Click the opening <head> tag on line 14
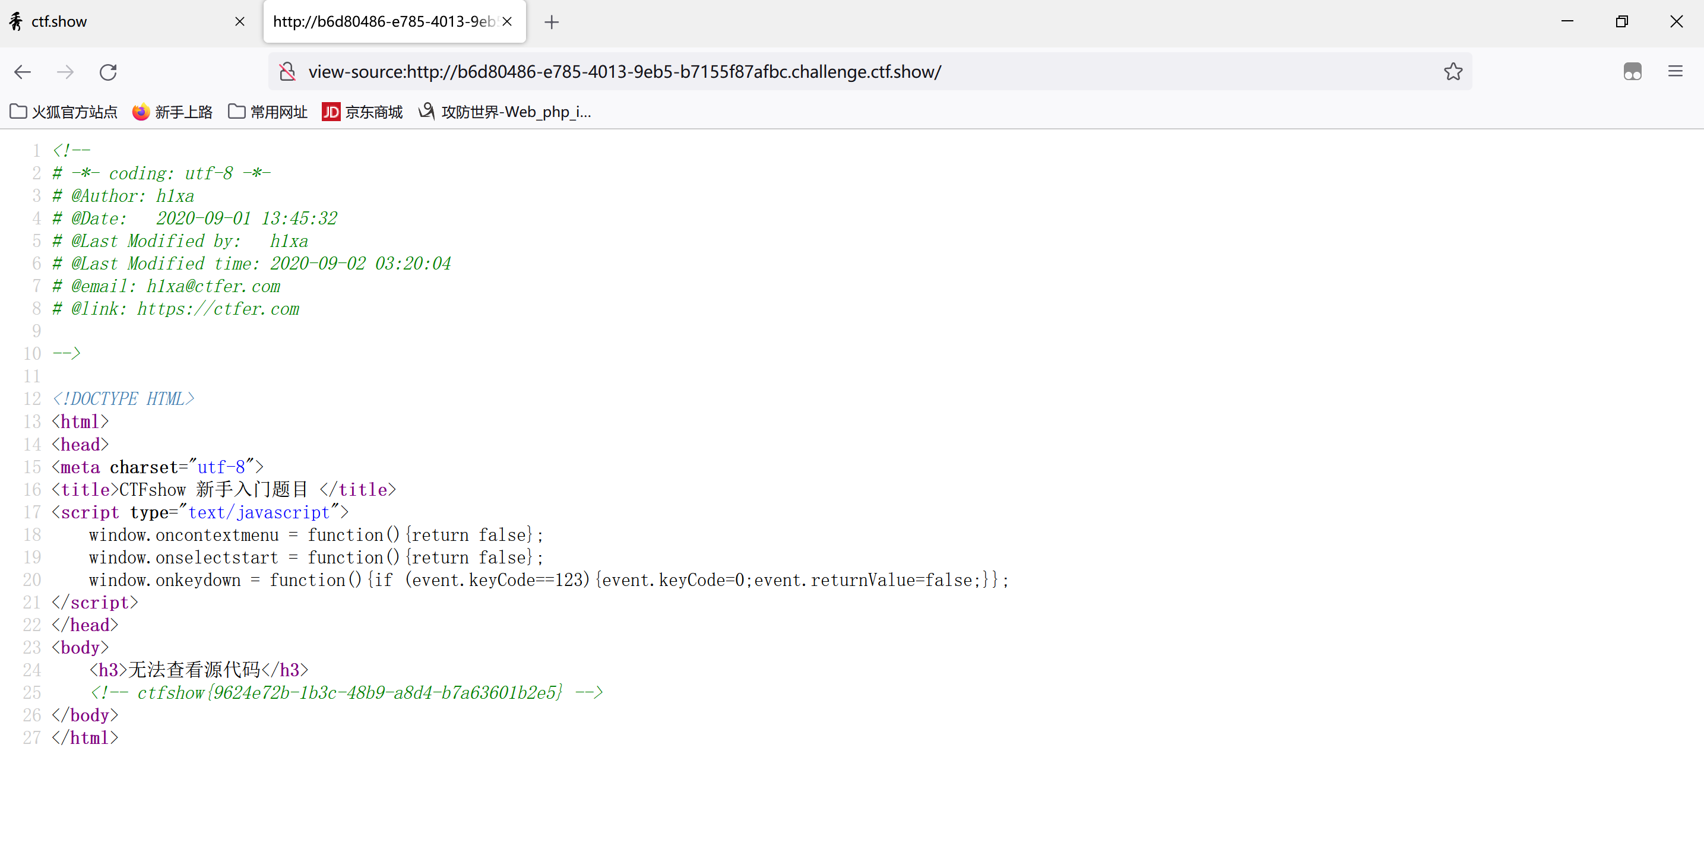This screenshot has height=849, width=1704. (x=80, y=444)
